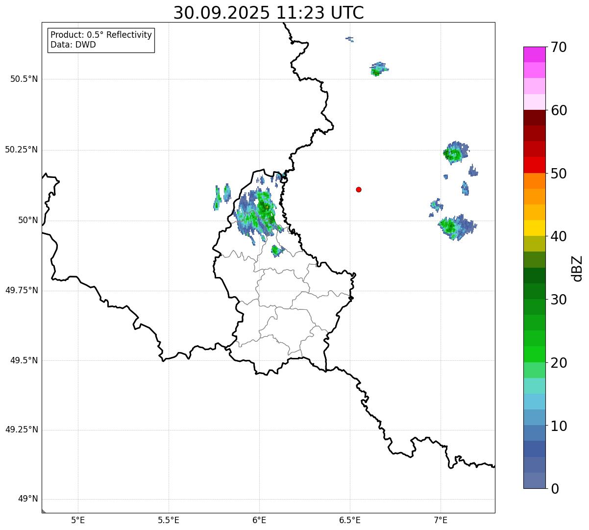Click the 20 colorbar tick label

click(x=559, y=363)
